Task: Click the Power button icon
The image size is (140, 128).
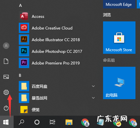Action: (x=6, y=108)
